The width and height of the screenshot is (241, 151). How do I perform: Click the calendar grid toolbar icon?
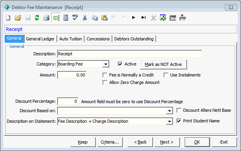pos(173,18)
